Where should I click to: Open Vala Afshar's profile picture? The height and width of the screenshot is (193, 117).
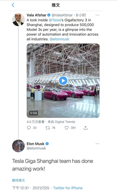pyautogui.click(x=18, y=20)
